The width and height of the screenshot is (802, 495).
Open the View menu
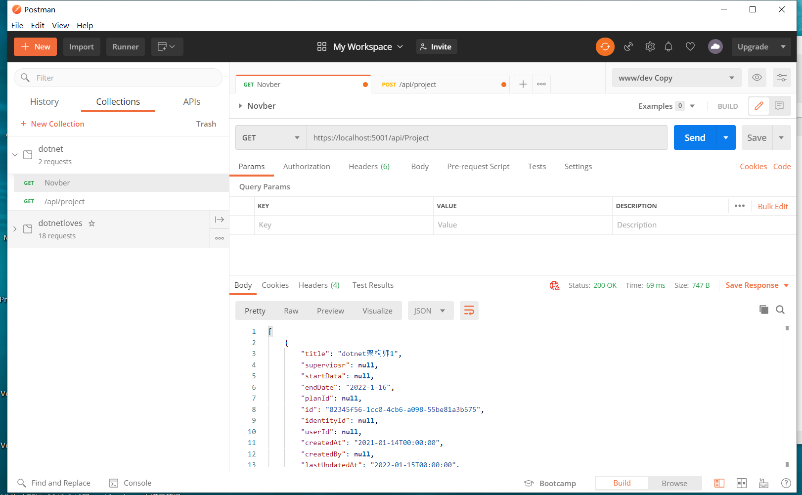[60, 25]
